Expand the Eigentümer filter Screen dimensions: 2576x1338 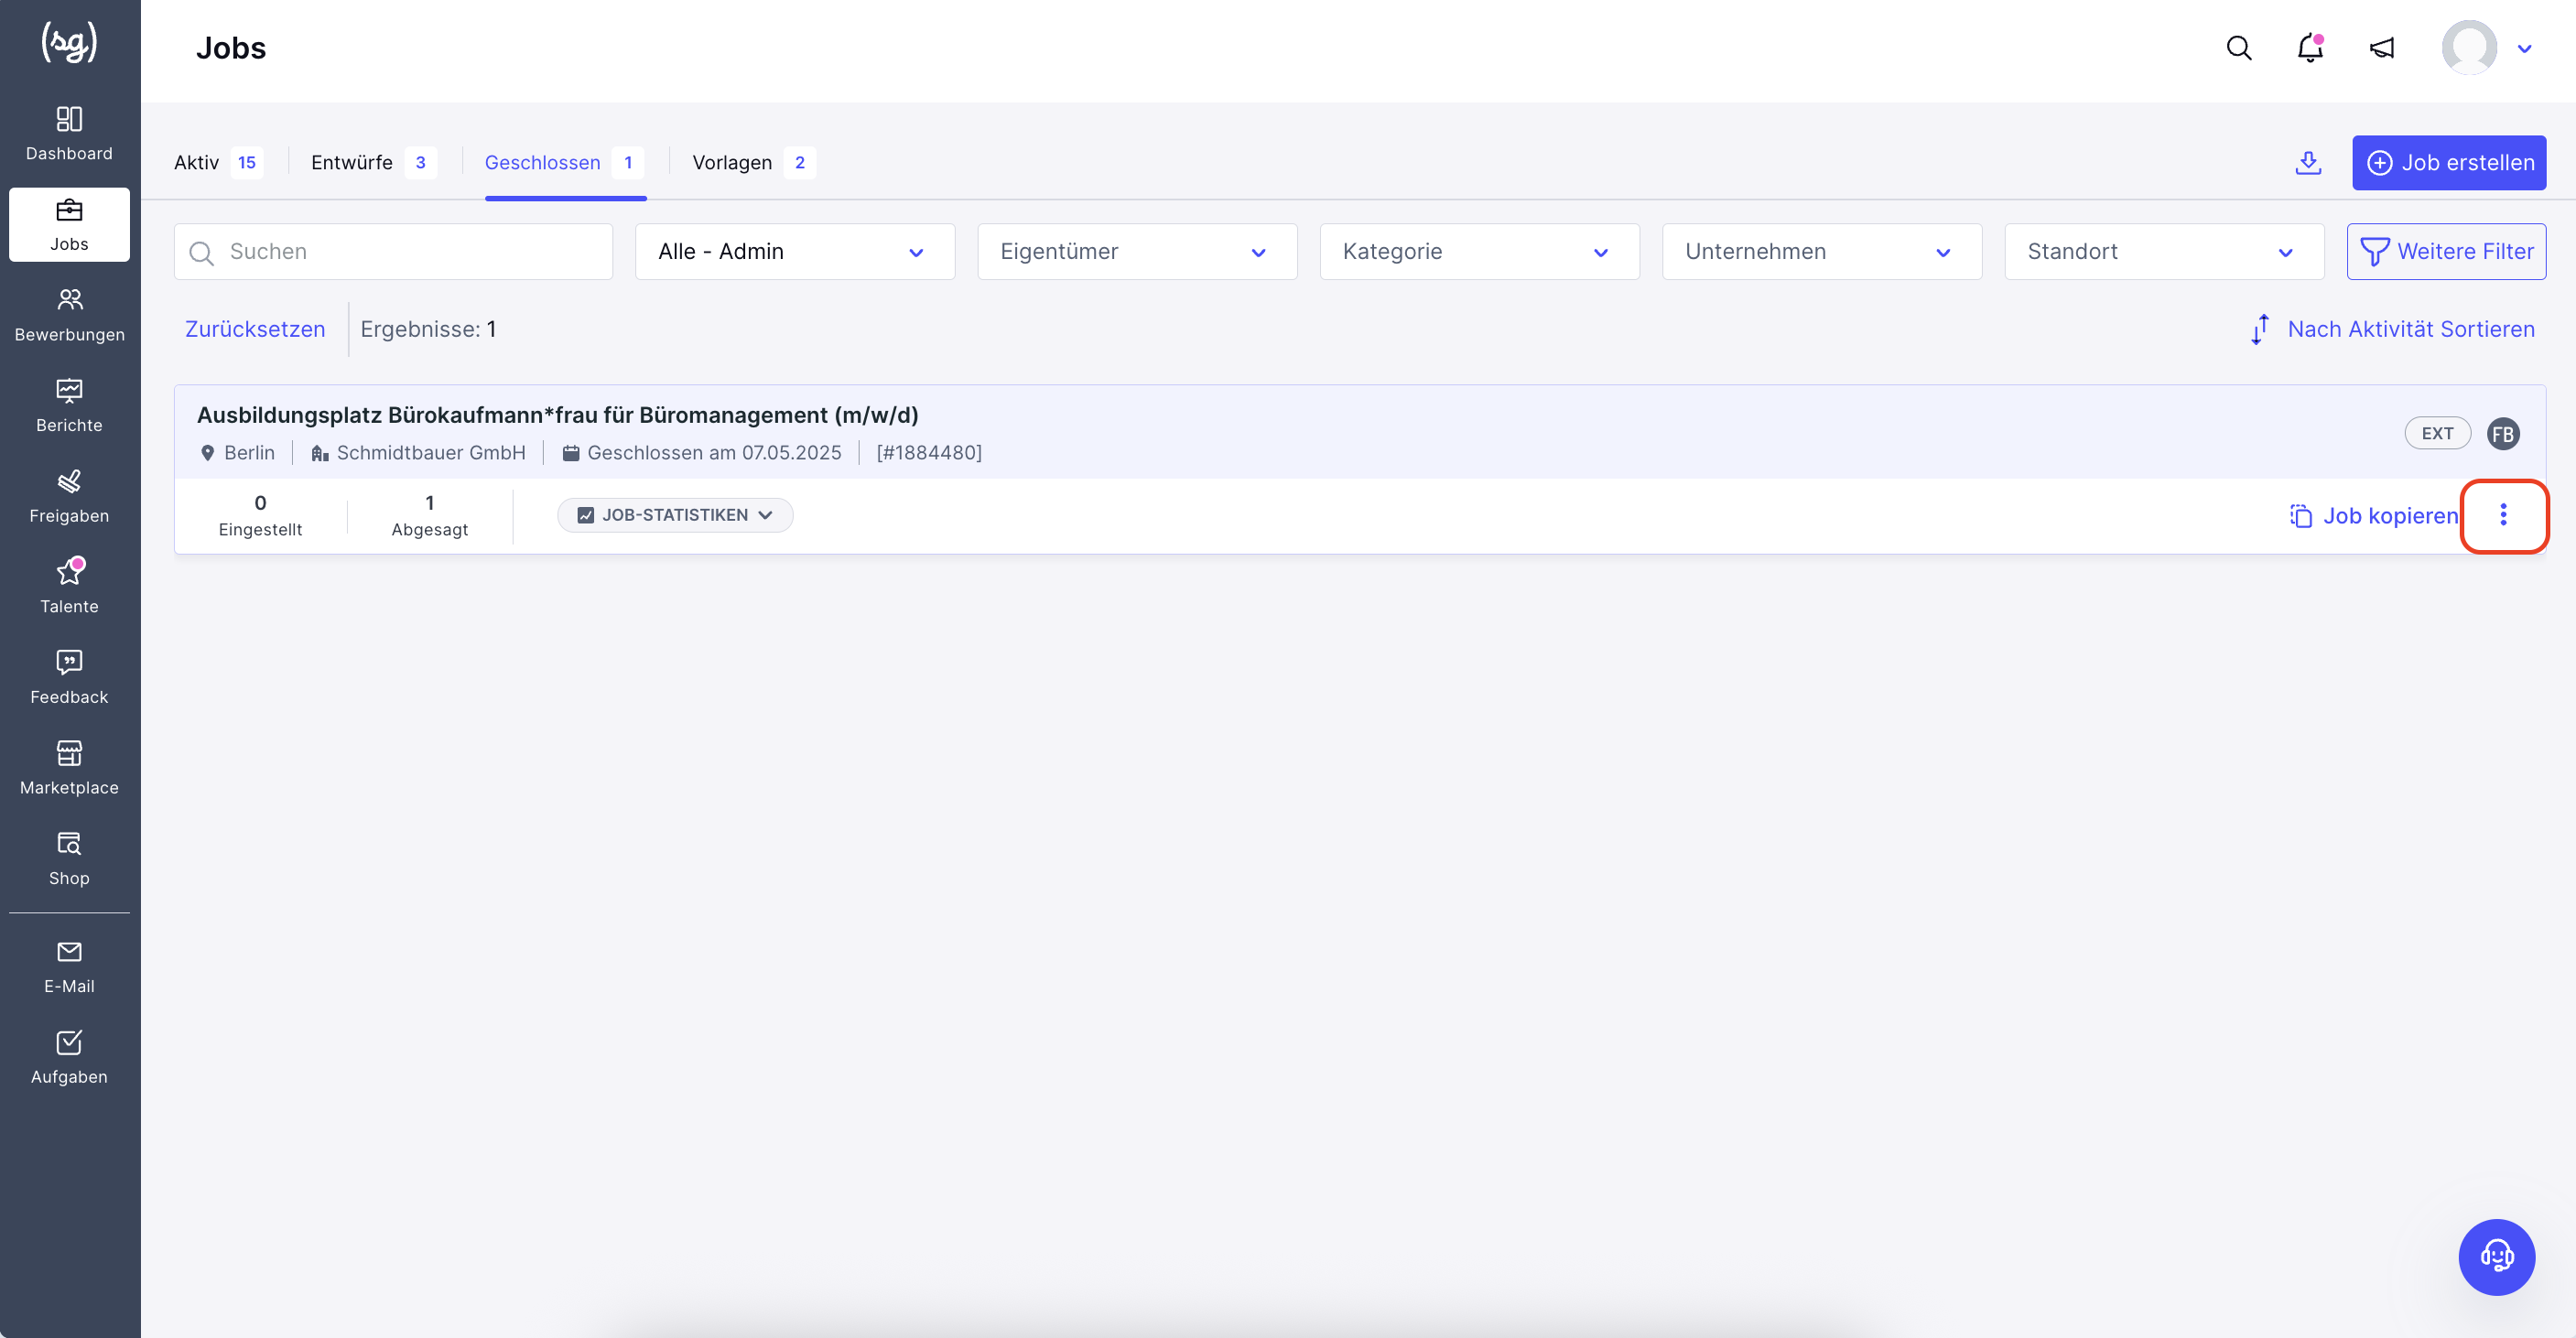(1137, 252)
